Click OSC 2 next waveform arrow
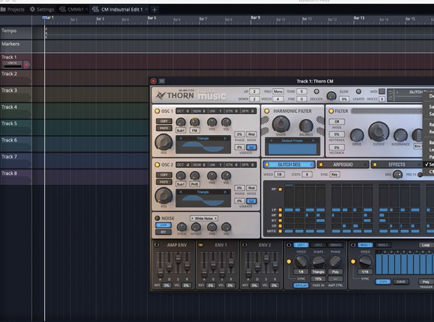 (225, 192)
